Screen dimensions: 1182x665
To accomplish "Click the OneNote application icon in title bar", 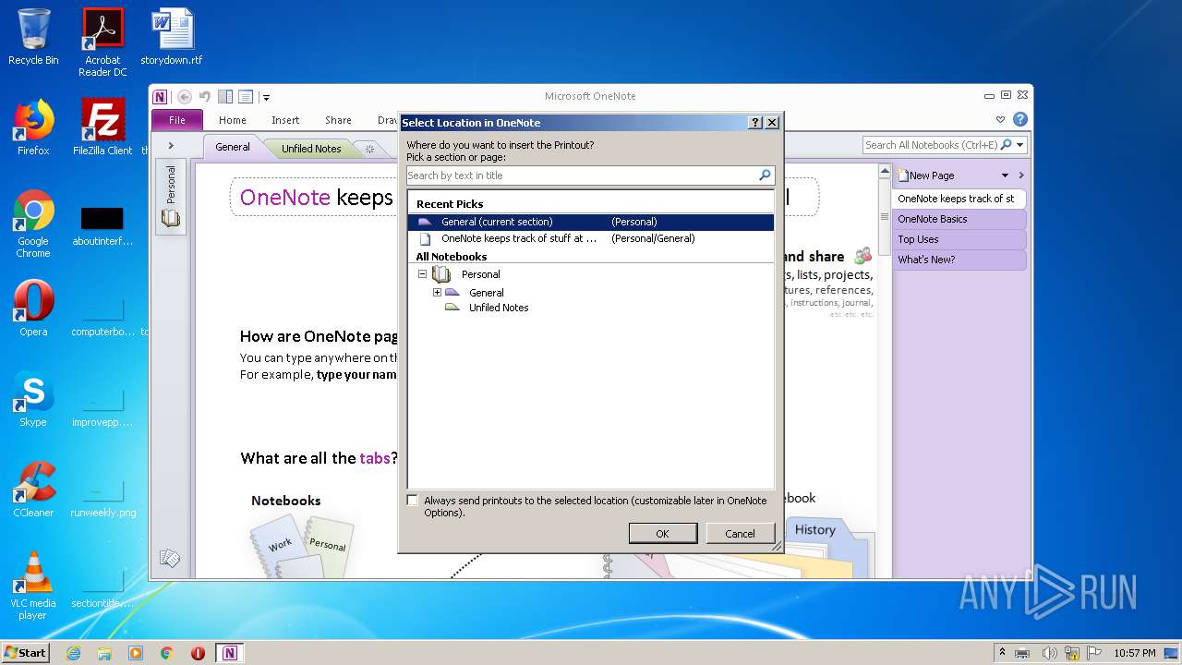I will (x=161, y=96).
